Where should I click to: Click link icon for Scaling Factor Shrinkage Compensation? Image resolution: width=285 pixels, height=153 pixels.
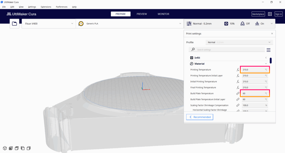(x=238, y=105)
